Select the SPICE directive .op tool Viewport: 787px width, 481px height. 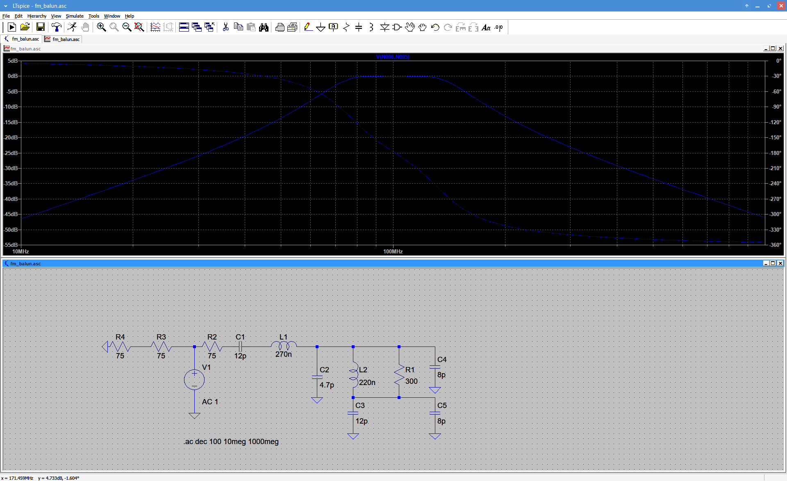(498, 27)
